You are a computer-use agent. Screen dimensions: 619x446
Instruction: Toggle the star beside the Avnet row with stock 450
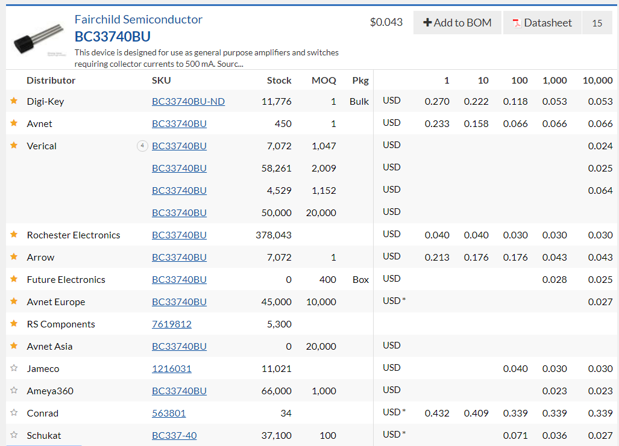pos(14,123)
